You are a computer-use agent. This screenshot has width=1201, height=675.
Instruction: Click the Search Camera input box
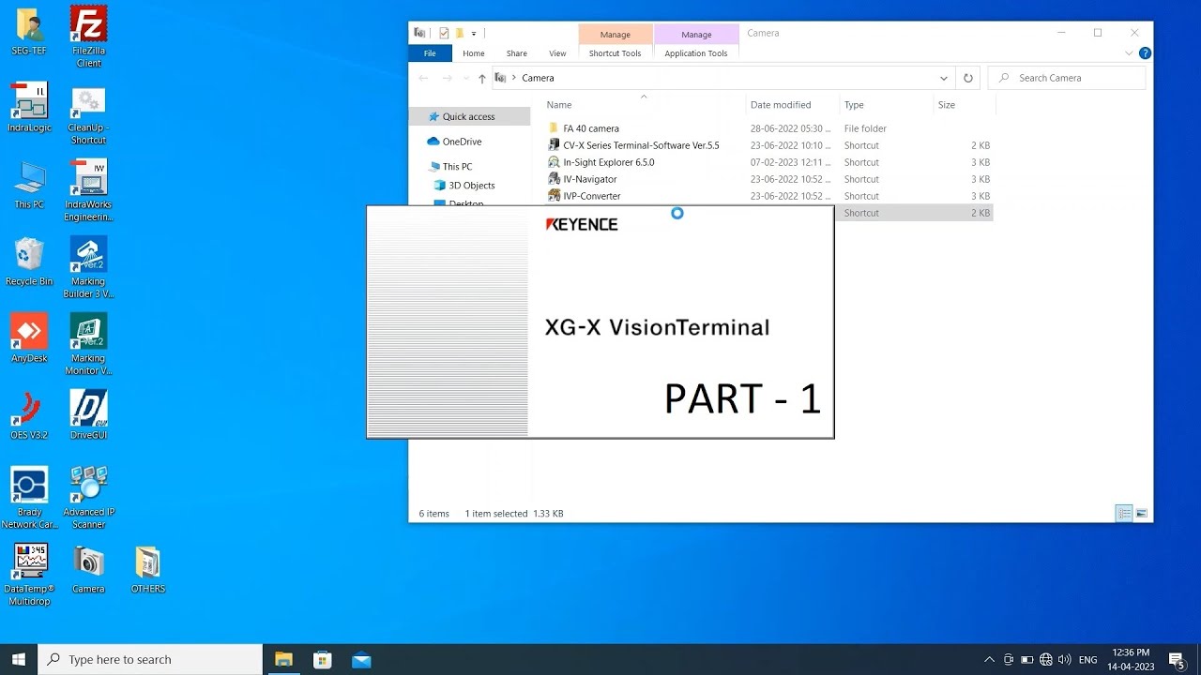(x=1067, y=78)
